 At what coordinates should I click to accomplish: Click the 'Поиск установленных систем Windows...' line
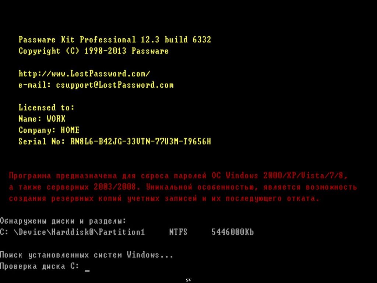click(x=87, y=255)
